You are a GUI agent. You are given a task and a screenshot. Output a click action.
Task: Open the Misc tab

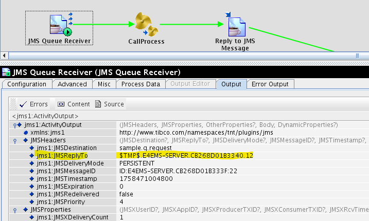click(104, 84)
